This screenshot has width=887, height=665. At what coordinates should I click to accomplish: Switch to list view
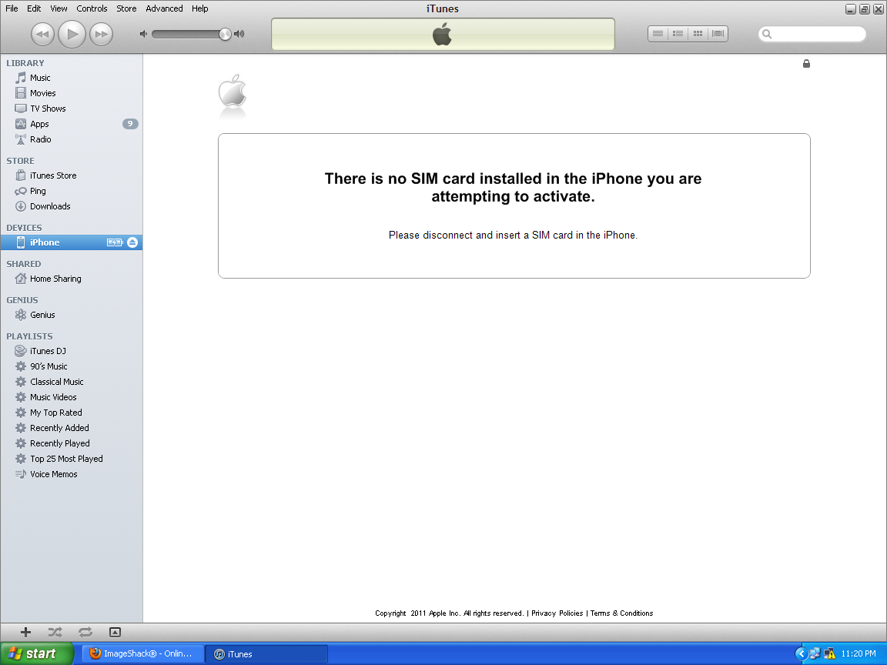click(658, 34)
